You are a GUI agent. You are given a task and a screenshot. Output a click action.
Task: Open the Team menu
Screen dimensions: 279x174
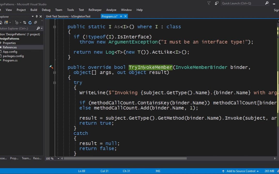(x=59, y=10)
